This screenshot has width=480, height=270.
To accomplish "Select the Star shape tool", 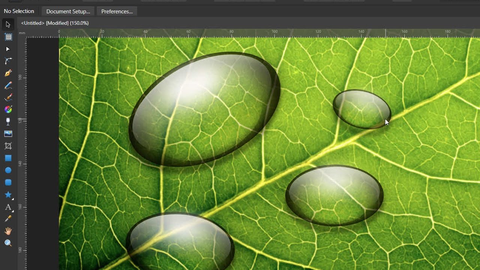I will pyautogui.click(x=8, y=195).
